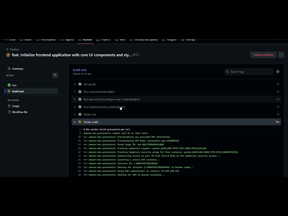Open the Pull requests repository tab

click(x=46, y=40)
